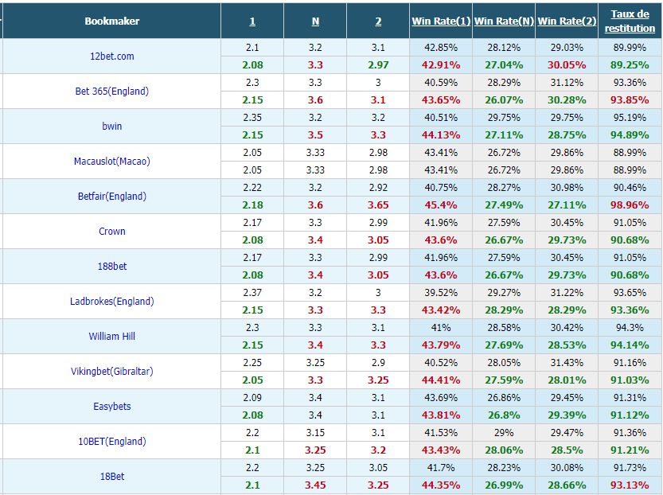The width and height of the screenshot is (663, 495).
Task: Select Ladbrokes win rate 39.52%
Action: [441, 293]
